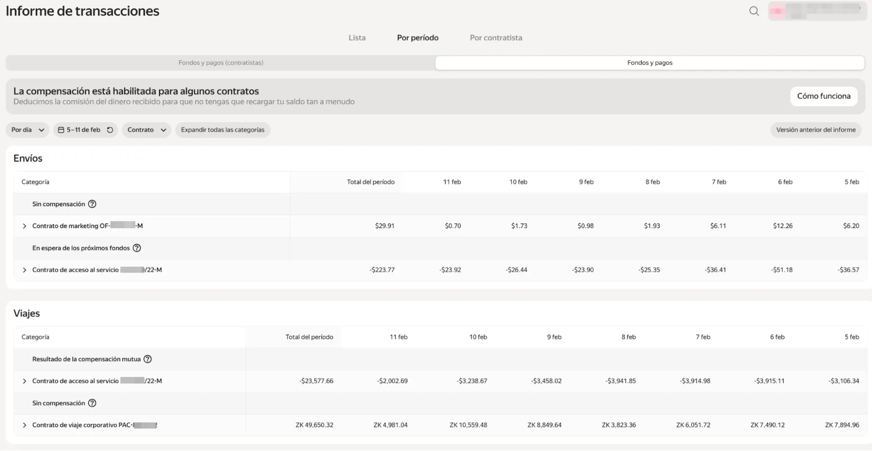The image size is (872, 451).
Task: Click the -$2,002.69 cell for 11 feb
Action: (x=392, y=381)
